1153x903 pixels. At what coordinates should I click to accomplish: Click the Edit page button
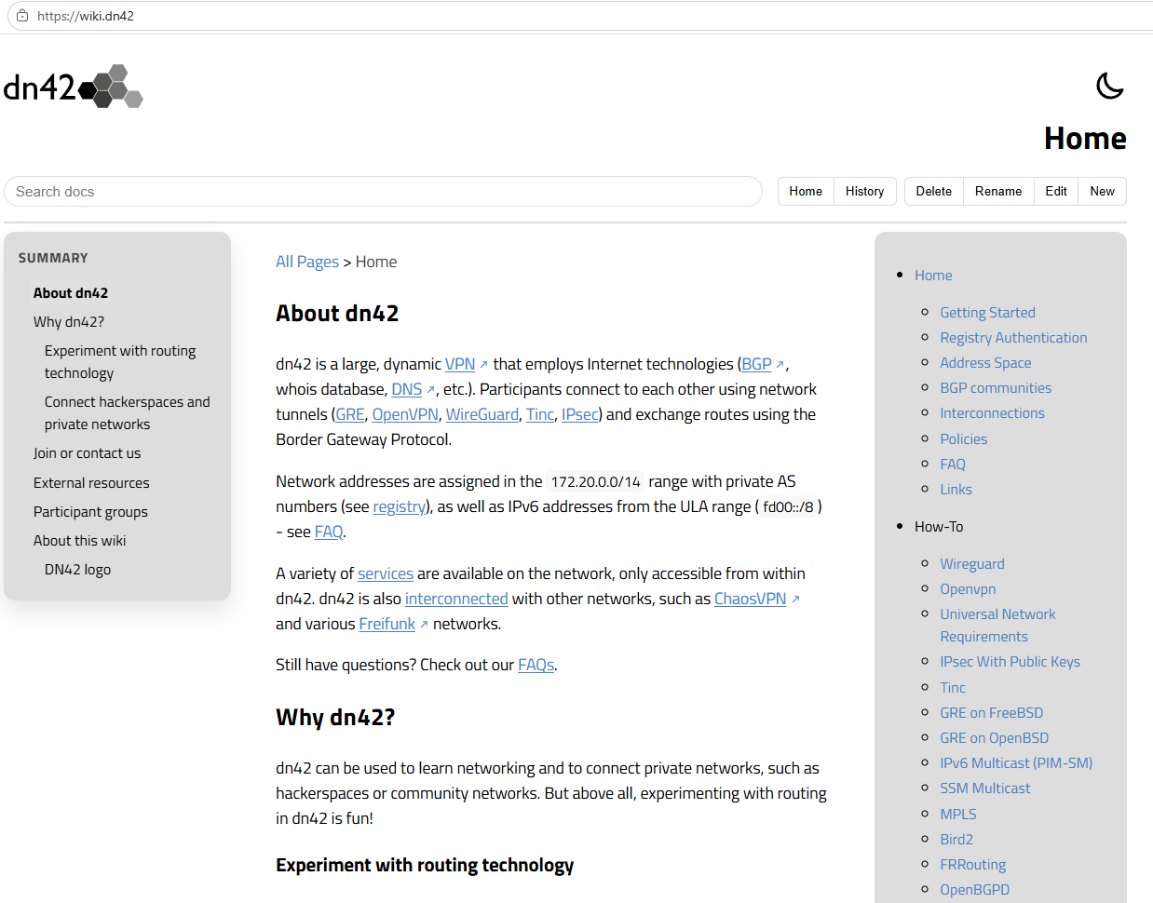pos(1056,192)
